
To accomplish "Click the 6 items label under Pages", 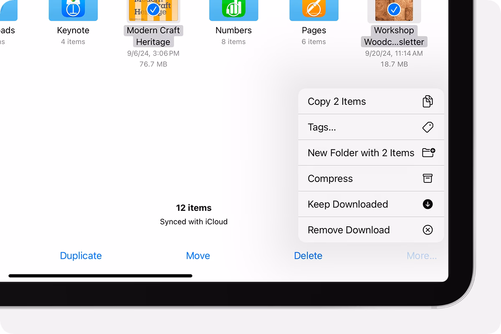I will click(x=314, y=42).
